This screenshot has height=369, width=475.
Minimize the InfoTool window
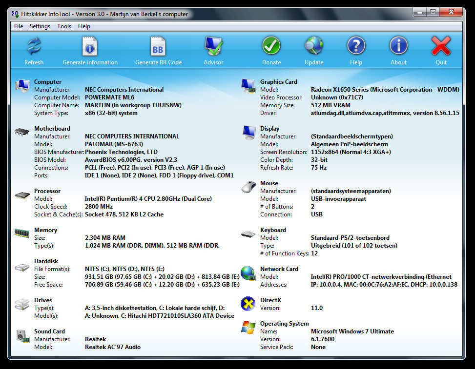pyautogui.click(x=419, y=12)
